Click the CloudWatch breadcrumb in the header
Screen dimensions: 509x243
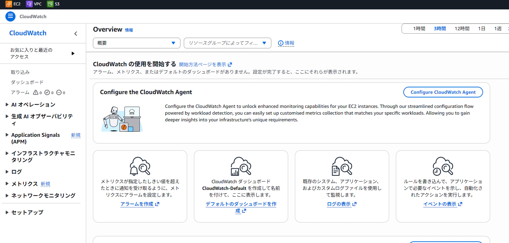tap(33, 16)
